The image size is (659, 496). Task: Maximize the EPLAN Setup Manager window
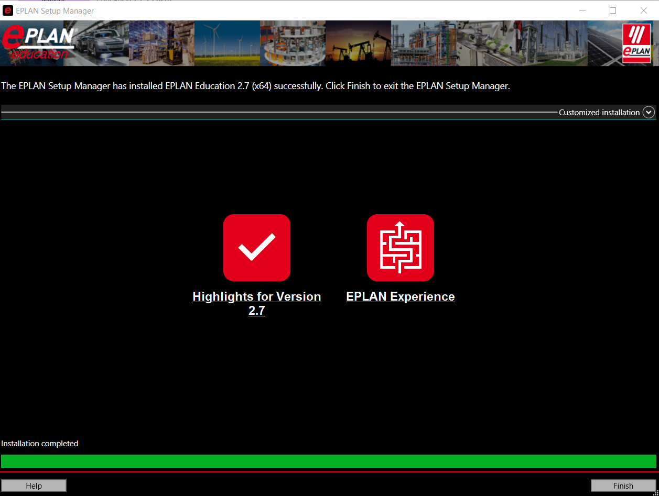tap(613, 10)
